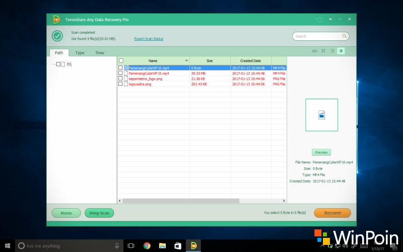Toggle the eye preview visibility icon

tap(314, 51)
